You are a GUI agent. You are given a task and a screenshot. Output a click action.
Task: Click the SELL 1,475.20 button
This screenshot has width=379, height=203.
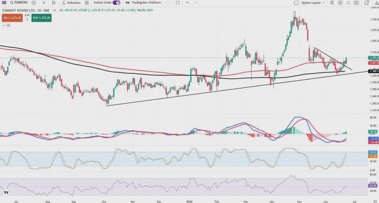(12, 18)
